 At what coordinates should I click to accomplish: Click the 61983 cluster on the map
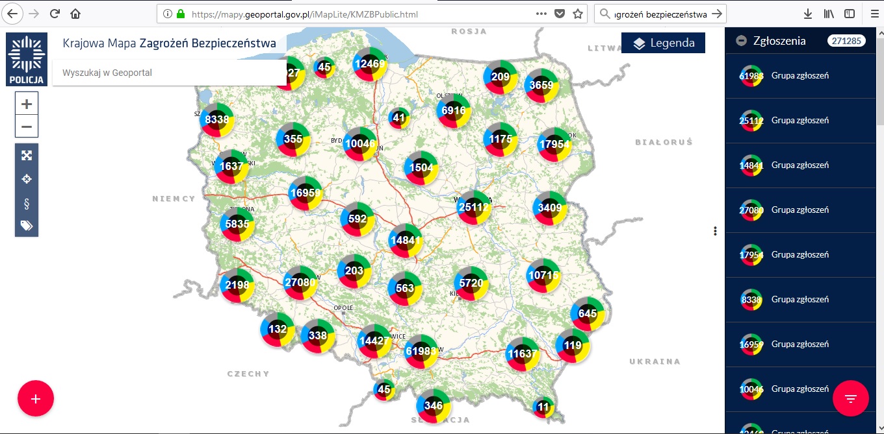click(x=421, y=351)
